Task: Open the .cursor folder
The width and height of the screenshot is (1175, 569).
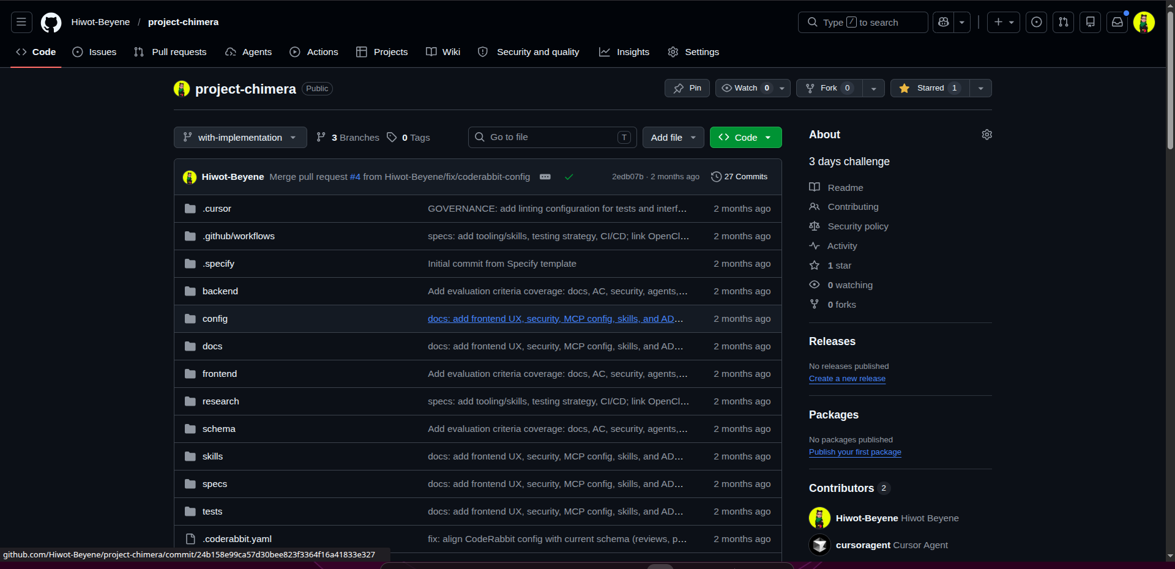Action: click(217, 209)
